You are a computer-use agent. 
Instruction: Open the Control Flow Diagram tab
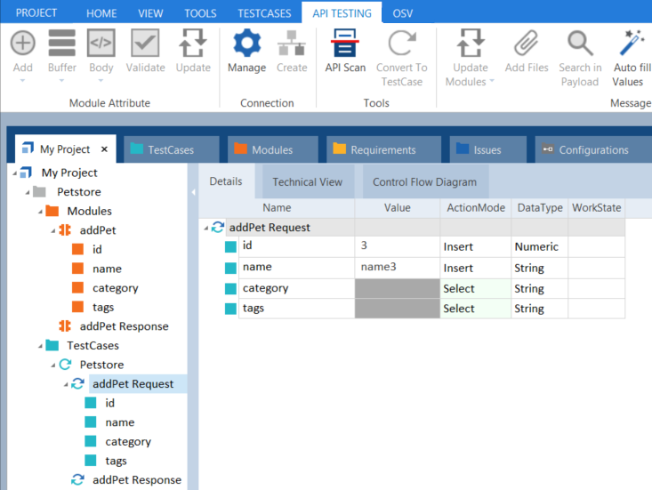coord(423,182)
